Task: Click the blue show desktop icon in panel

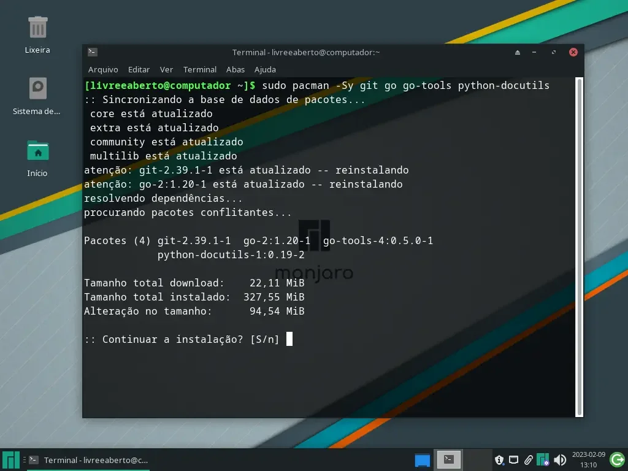Action: click(422, 460)
